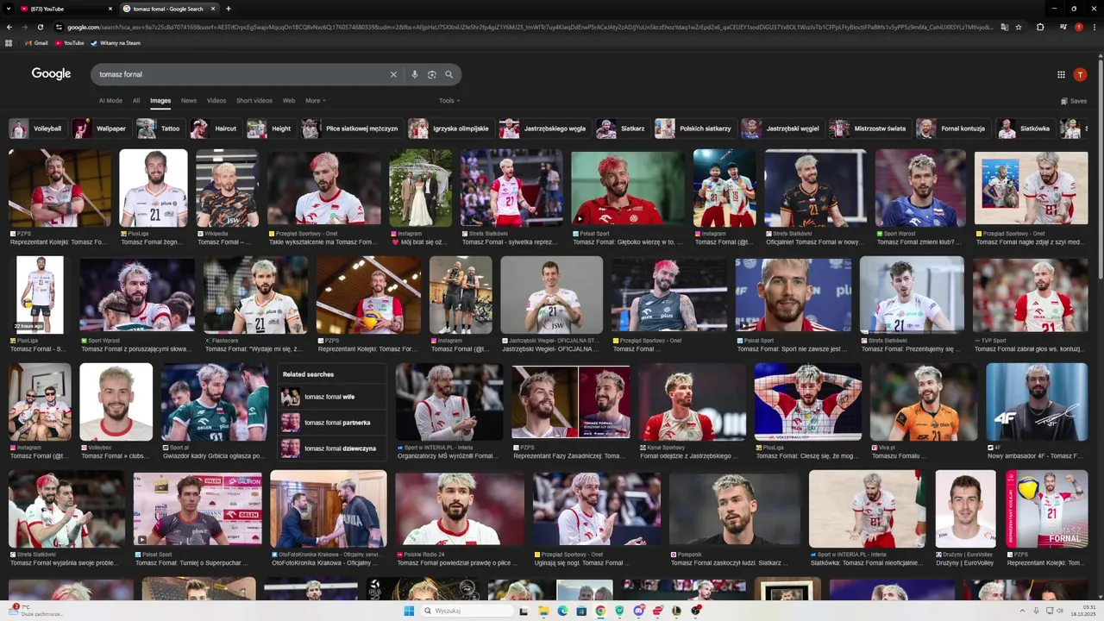Viewport: 1104px width, 621px height.
Task: Open the Saves link
Action: [1074, 101]
